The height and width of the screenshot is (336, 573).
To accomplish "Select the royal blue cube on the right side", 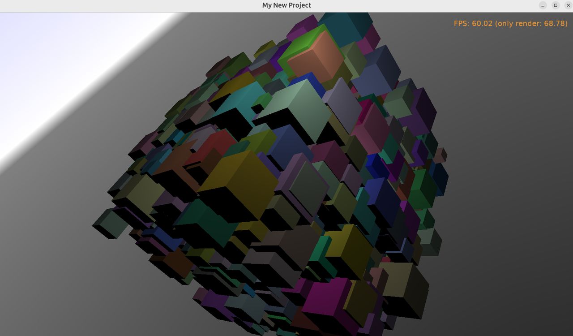I will pyautogui.click(x=381, y=197).
